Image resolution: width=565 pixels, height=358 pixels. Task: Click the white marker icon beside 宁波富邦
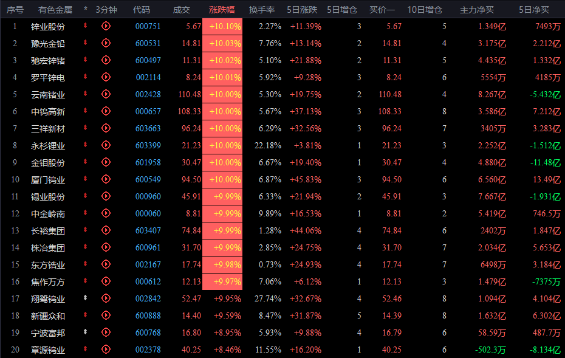pos(86,332)
